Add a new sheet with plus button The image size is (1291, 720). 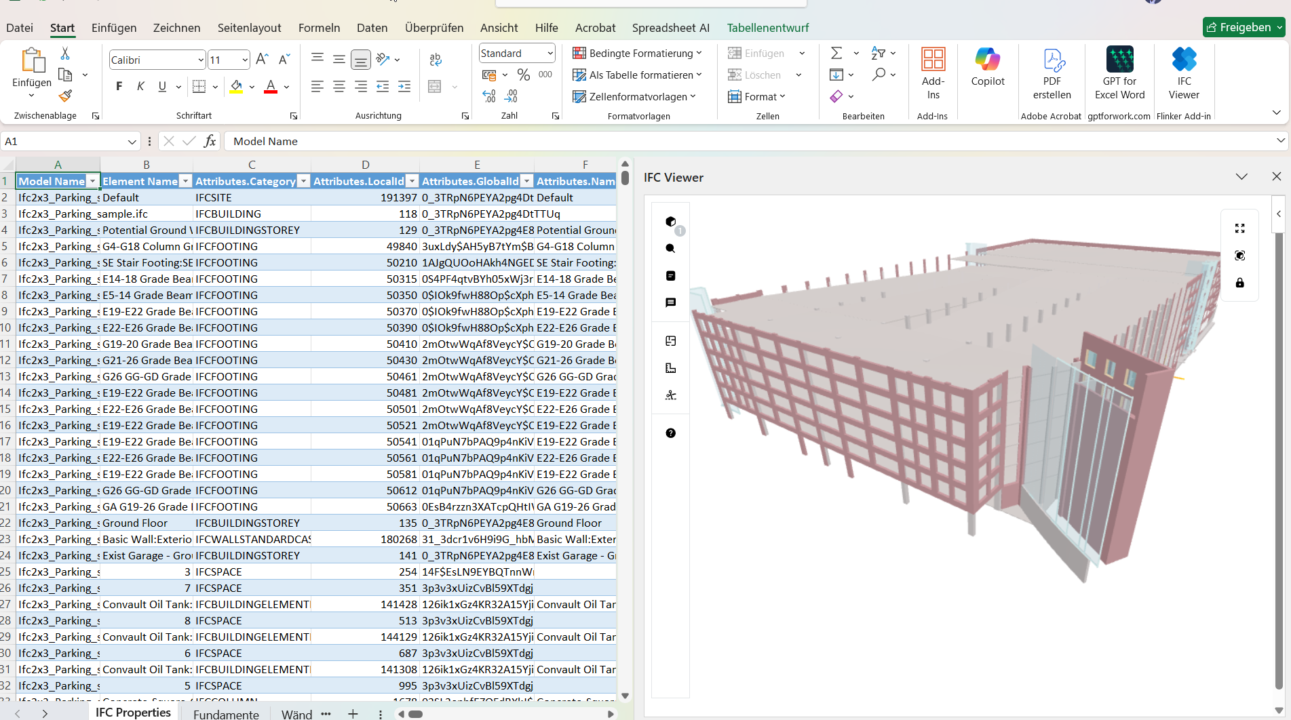coord(353,714)
